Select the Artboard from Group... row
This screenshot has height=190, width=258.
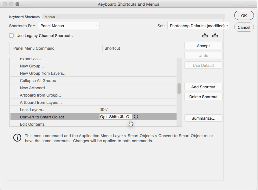[x=93, y=95]
